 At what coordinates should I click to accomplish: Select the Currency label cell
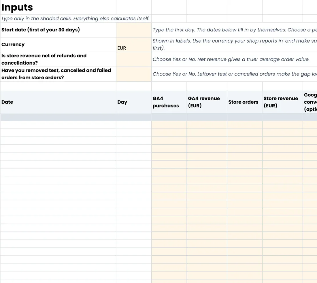point(58,45)
